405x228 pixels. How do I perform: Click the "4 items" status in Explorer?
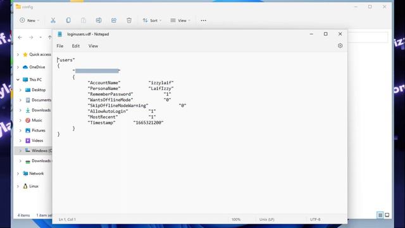[x=23, y=215]
